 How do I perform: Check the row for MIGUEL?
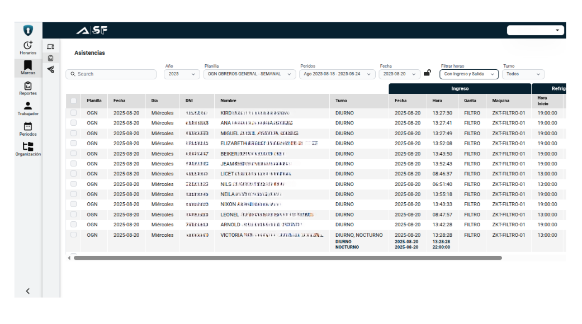tap(73, 133)
